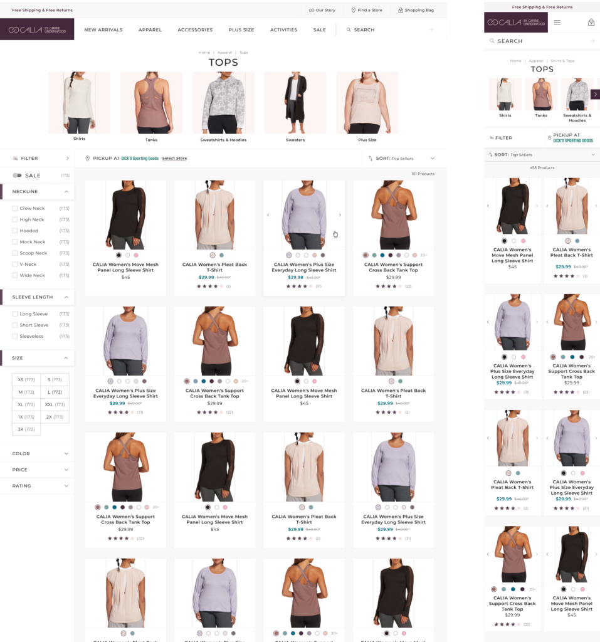The image size is (600, 642).
Task: Collapse the NECKLINE filter section
Action: coord(66,192)
